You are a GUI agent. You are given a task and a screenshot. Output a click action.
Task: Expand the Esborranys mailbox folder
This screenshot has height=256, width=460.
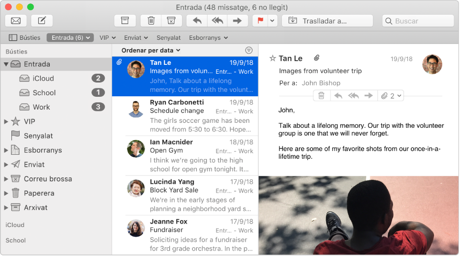pyautogui.click(x=6, y=150)
